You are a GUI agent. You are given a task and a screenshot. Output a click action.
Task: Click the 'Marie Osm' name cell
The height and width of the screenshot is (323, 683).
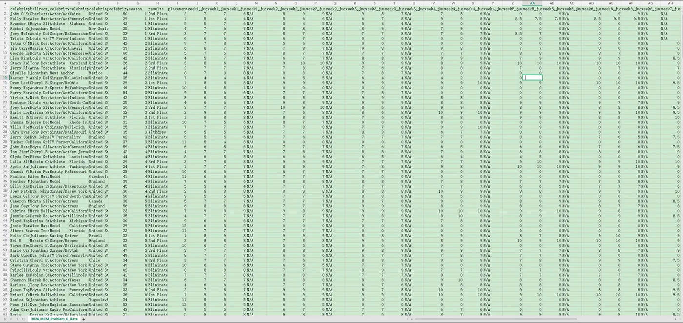20,250
